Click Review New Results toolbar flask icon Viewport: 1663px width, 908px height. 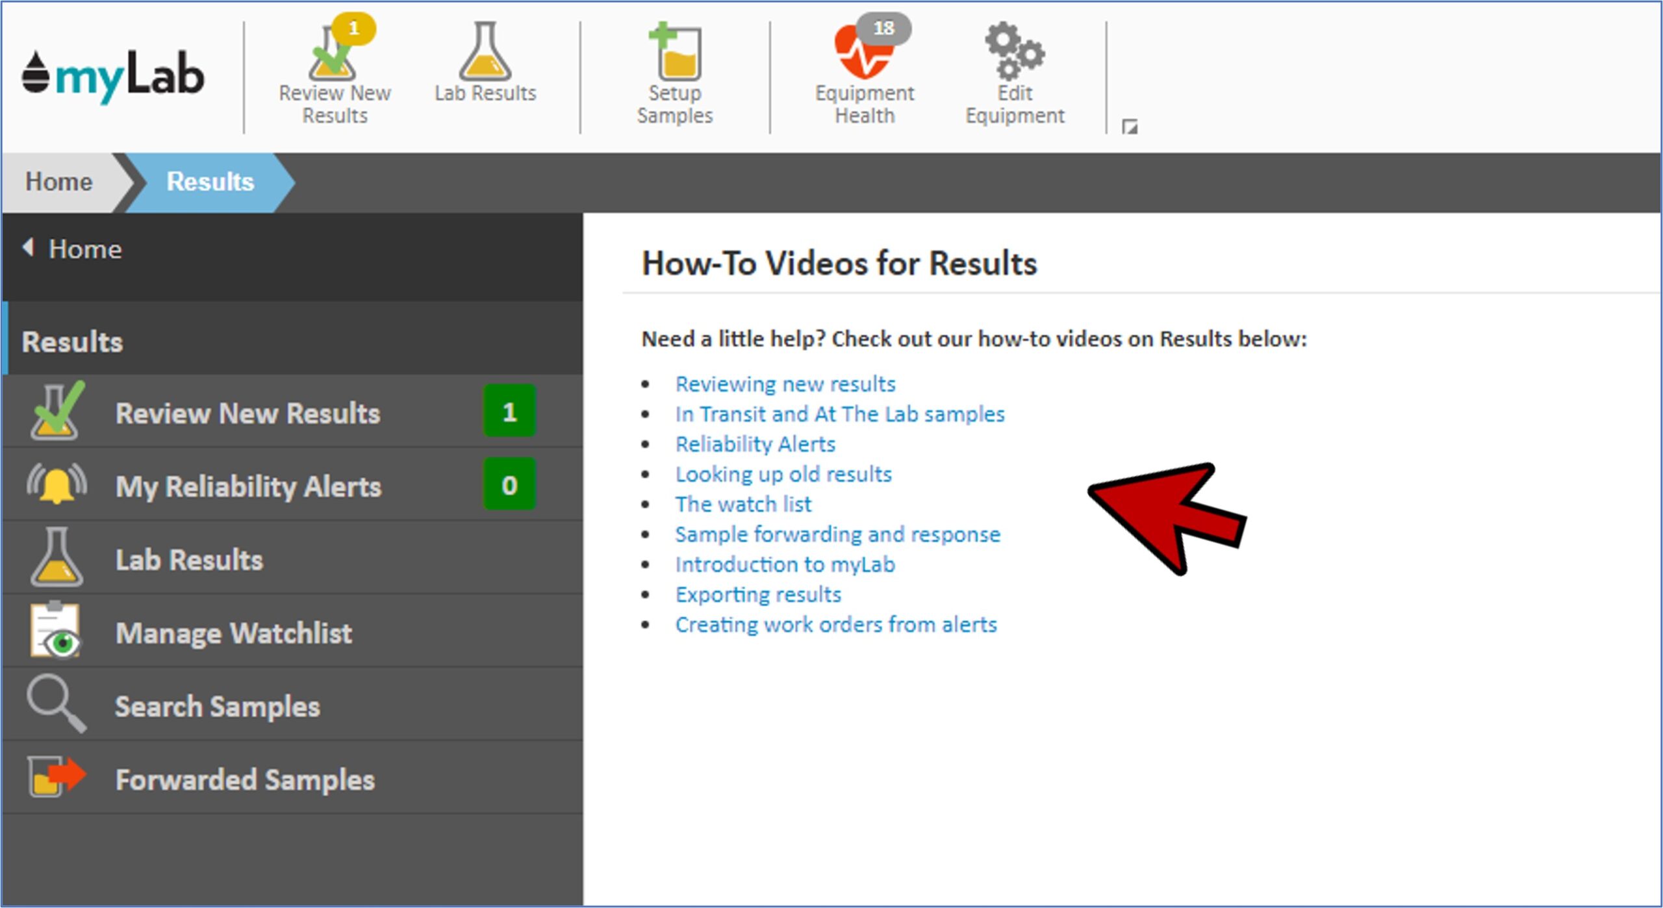[x=333, y=55]
